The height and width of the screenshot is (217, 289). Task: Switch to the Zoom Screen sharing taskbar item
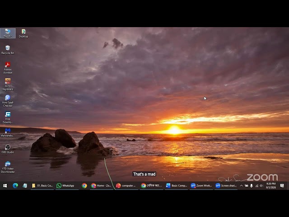coord(226,186)
